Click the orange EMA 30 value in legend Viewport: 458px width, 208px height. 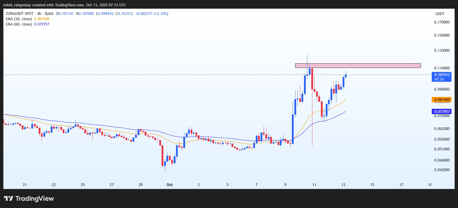[x=42, y=19]
